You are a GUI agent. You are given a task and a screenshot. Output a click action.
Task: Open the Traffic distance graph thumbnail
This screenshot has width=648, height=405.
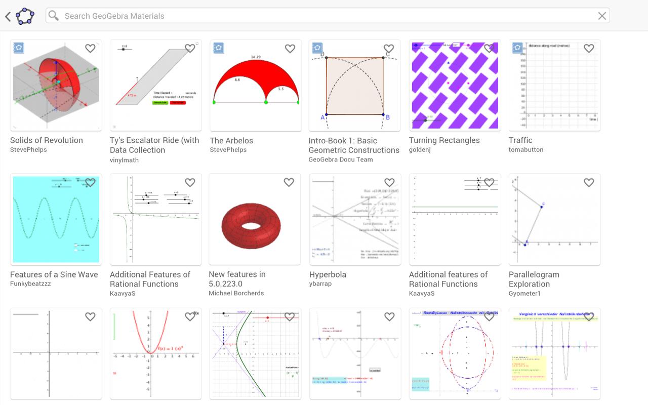click(x=554, y=85)
